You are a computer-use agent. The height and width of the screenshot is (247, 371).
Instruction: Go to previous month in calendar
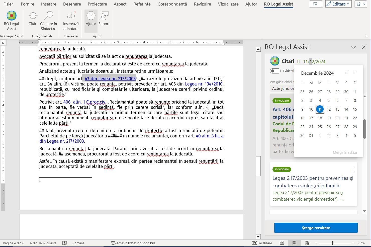point(346,73)
